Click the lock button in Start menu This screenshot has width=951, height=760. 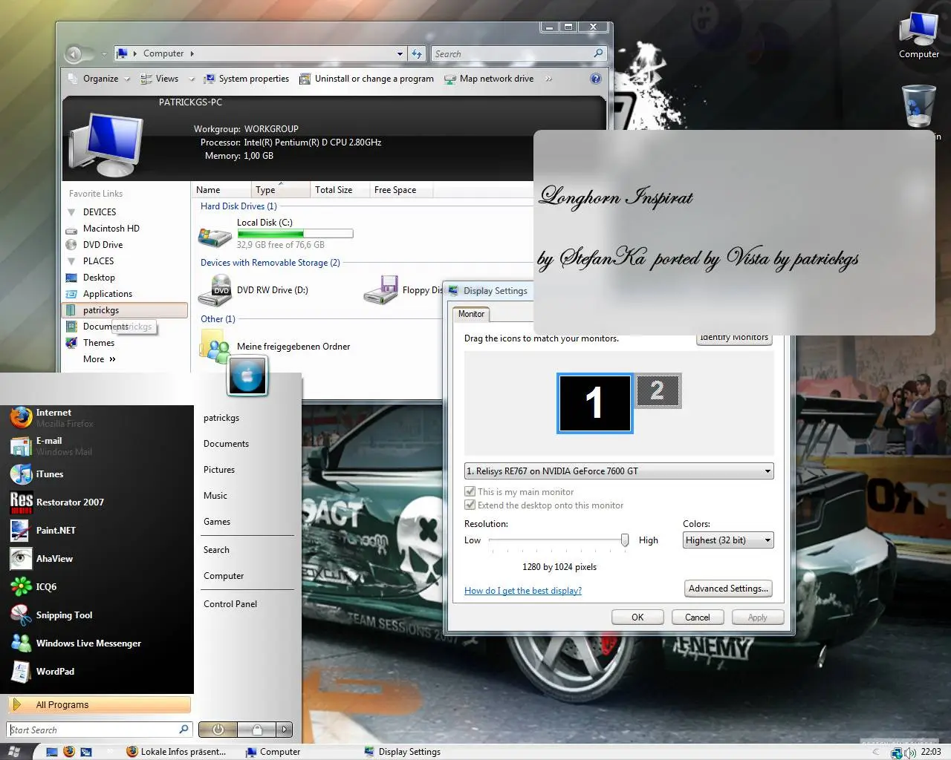click(256, 730)
